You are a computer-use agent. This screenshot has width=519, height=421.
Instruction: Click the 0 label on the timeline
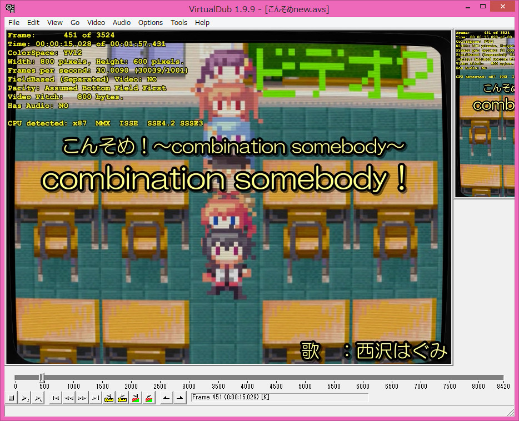click(16, 386)
